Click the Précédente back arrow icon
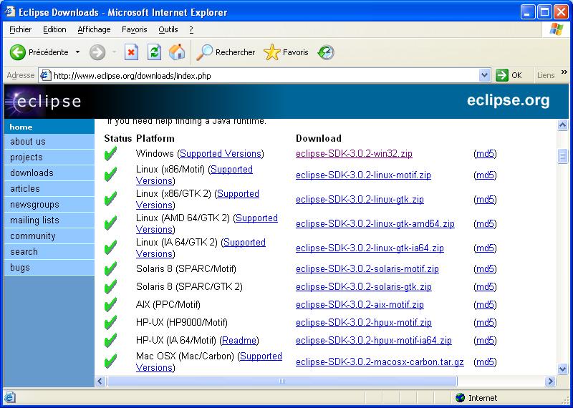This screenshot has width=573, height=408. coord(18,52)
